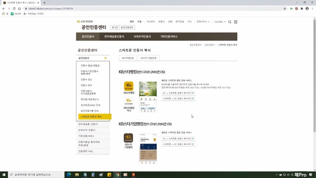
Task: Click KB스타기업뱅킹 PC → 스마트폰 인증서 복사하기
Action: point(178,139)
